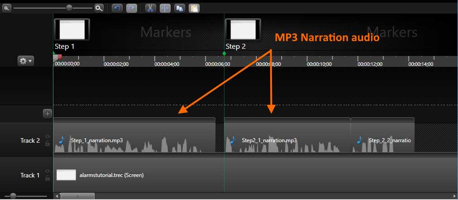The width and height of the screenshot is (458, 200).
Task: Click the track height slider knob
Action: coord(13,196)
